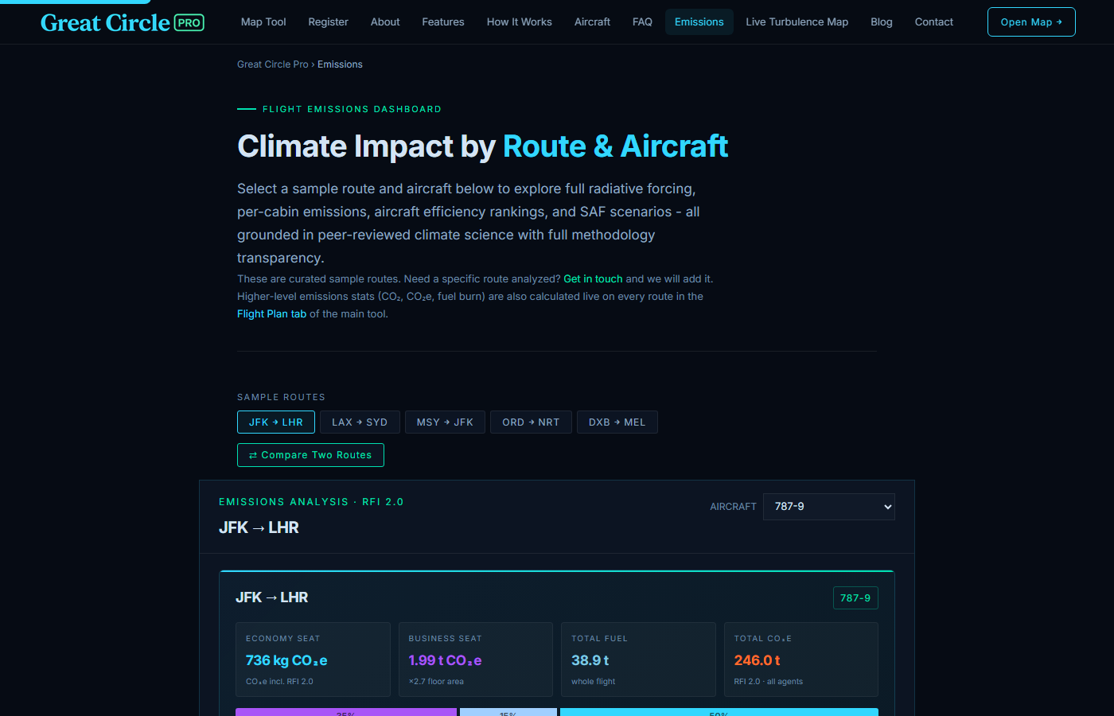1114x716 pixels.
Task: Select the JFK → LHR sample route
Action: pyautogui.click(x=276, y=422)
